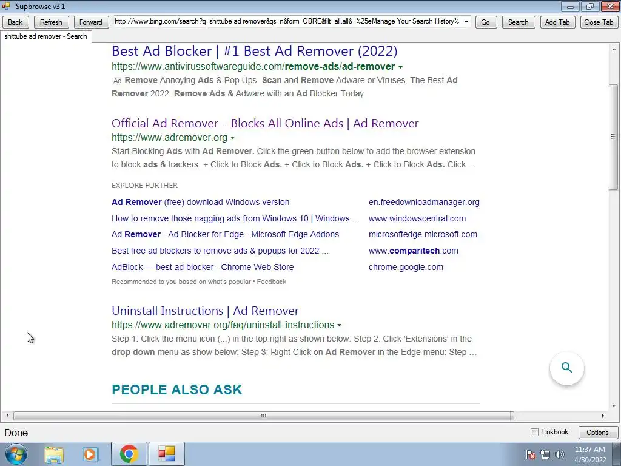621x466 pixels.
Task: Click Action Center flag tray icon
Action: coord(530,455)
